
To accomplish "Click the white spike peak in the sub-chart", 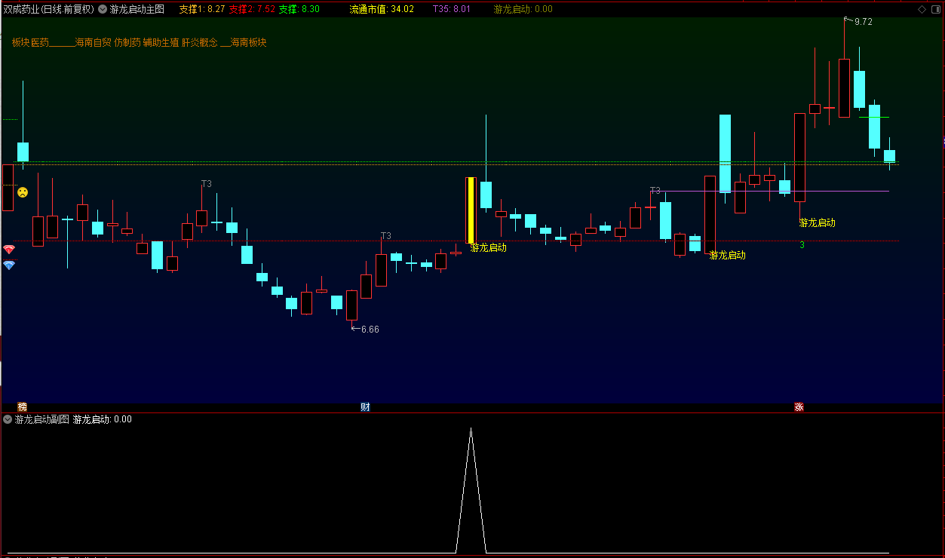I will pos(471,430).
